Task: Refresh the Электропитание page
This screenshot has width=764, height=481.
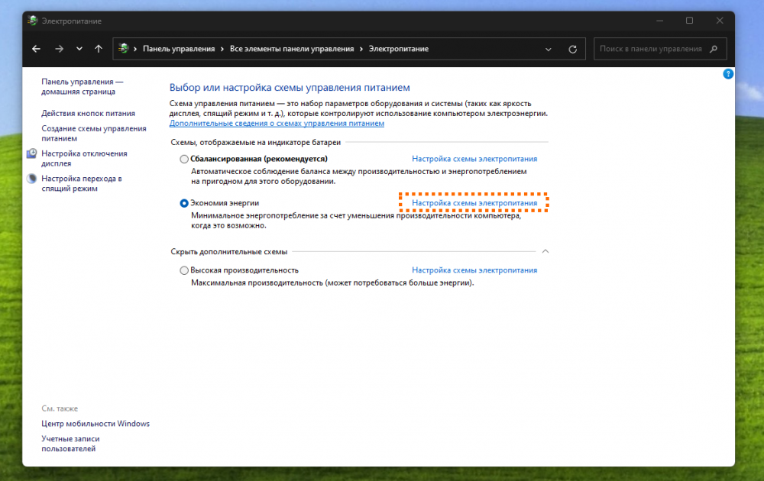Action: click(x=572, y=49)
